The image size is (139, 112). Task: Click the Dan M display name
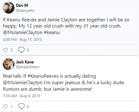click(22, 5)
